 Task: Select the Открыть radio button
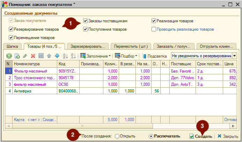[117, 136]
